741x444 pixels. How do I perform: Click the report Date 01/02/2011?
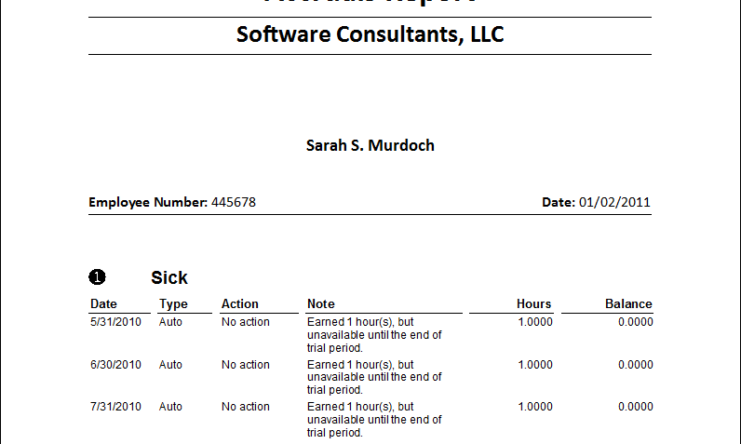(x=596, y=202)
